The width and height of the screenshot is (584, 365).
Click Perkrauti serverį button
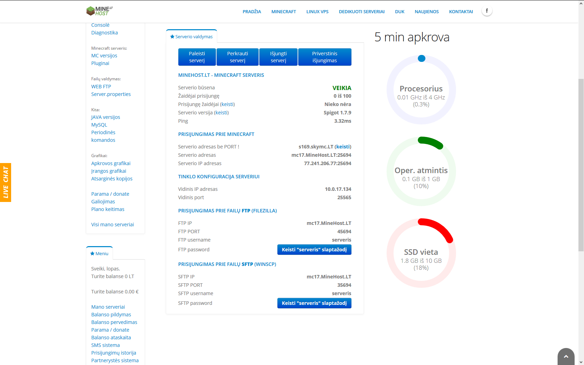coord(237,57)
